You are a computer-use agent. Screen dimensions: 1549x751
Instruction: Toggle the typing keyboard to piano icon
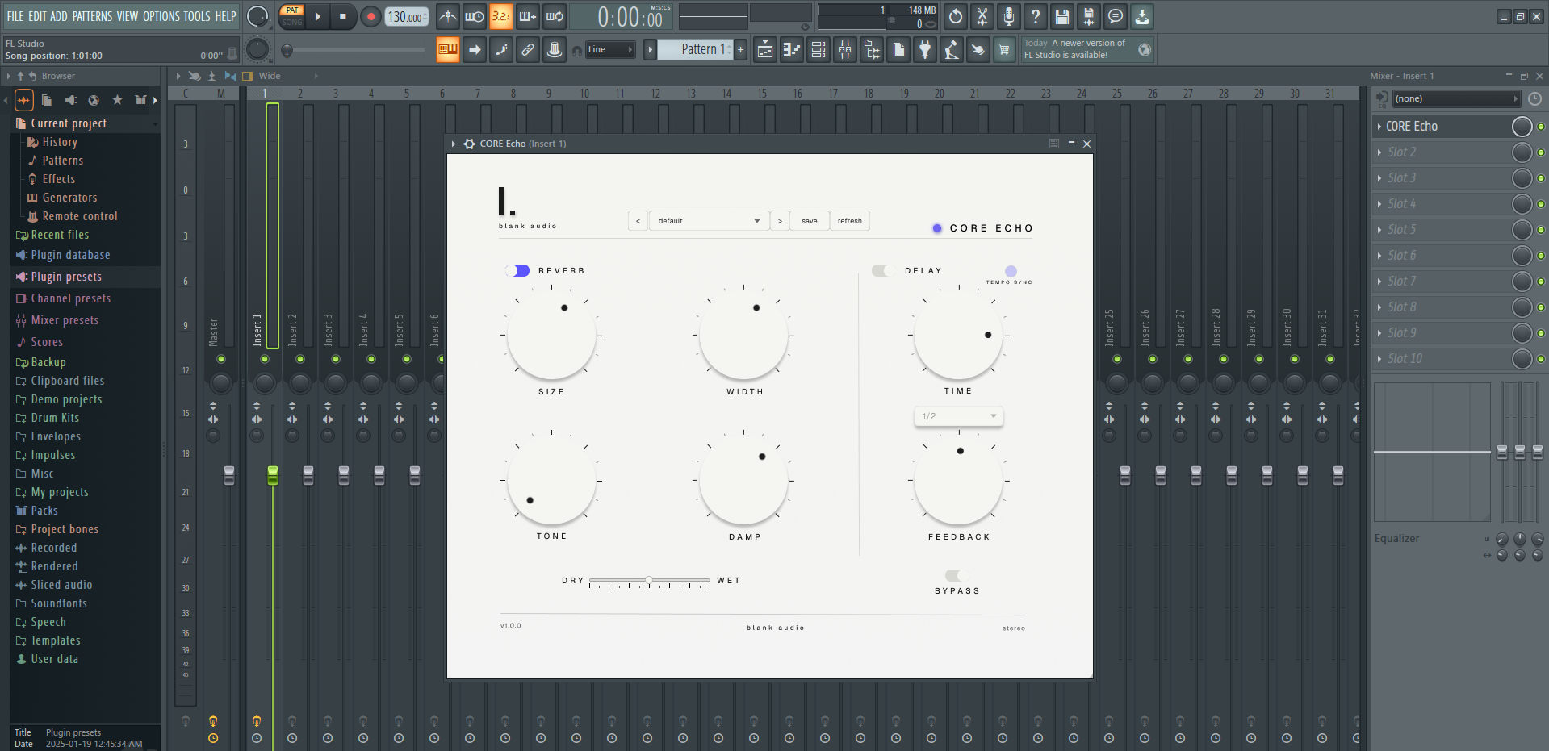pos(447,50)
